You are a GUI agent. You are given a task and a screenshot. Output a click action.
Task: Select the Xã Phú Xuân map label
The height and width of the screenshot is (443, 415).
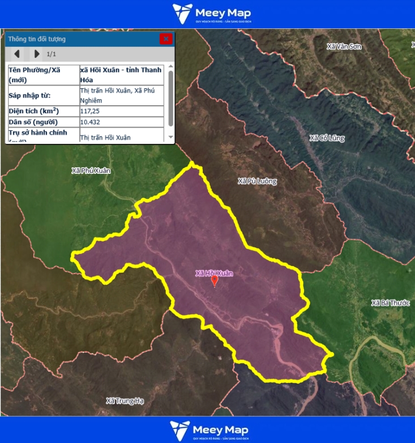[x=91, y=171]
